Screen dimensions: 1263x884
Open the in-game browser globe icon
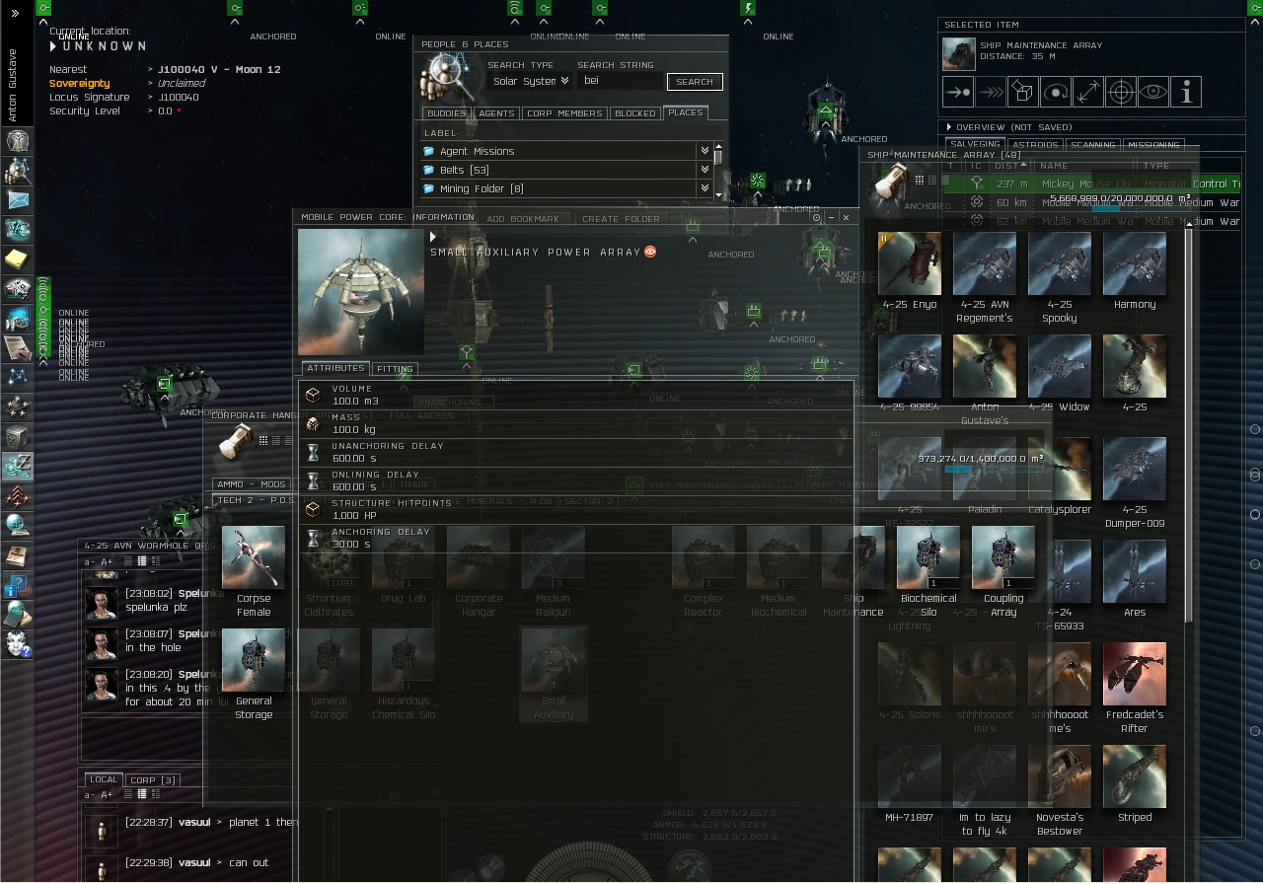click(x=17, y=525)
